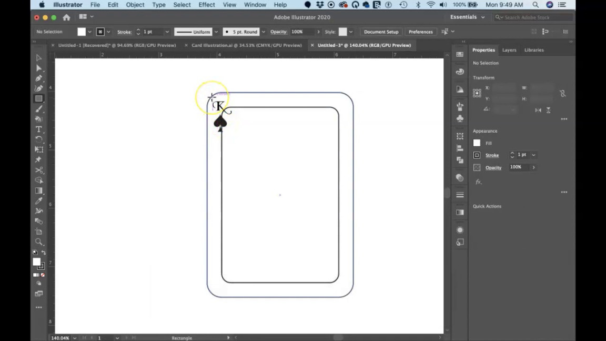This screenshot has width=606, height=341.
Task: Open the Effect menu
Action: 207,5
